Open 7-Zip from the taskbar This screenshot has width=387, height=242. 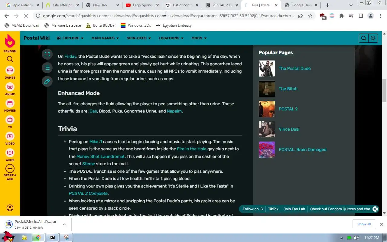pyautogui.click(x=52, y=237)
